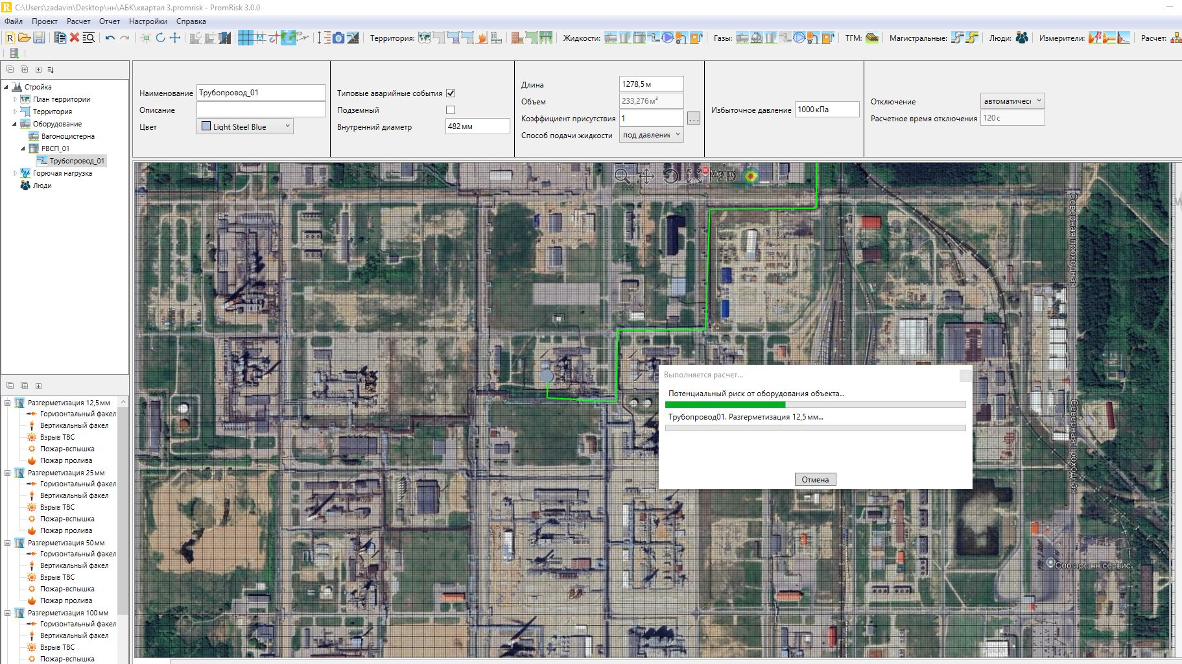1182x664 pixels.
Task: Add gas compressor icon in Газы group
Action: pos(799,38)
